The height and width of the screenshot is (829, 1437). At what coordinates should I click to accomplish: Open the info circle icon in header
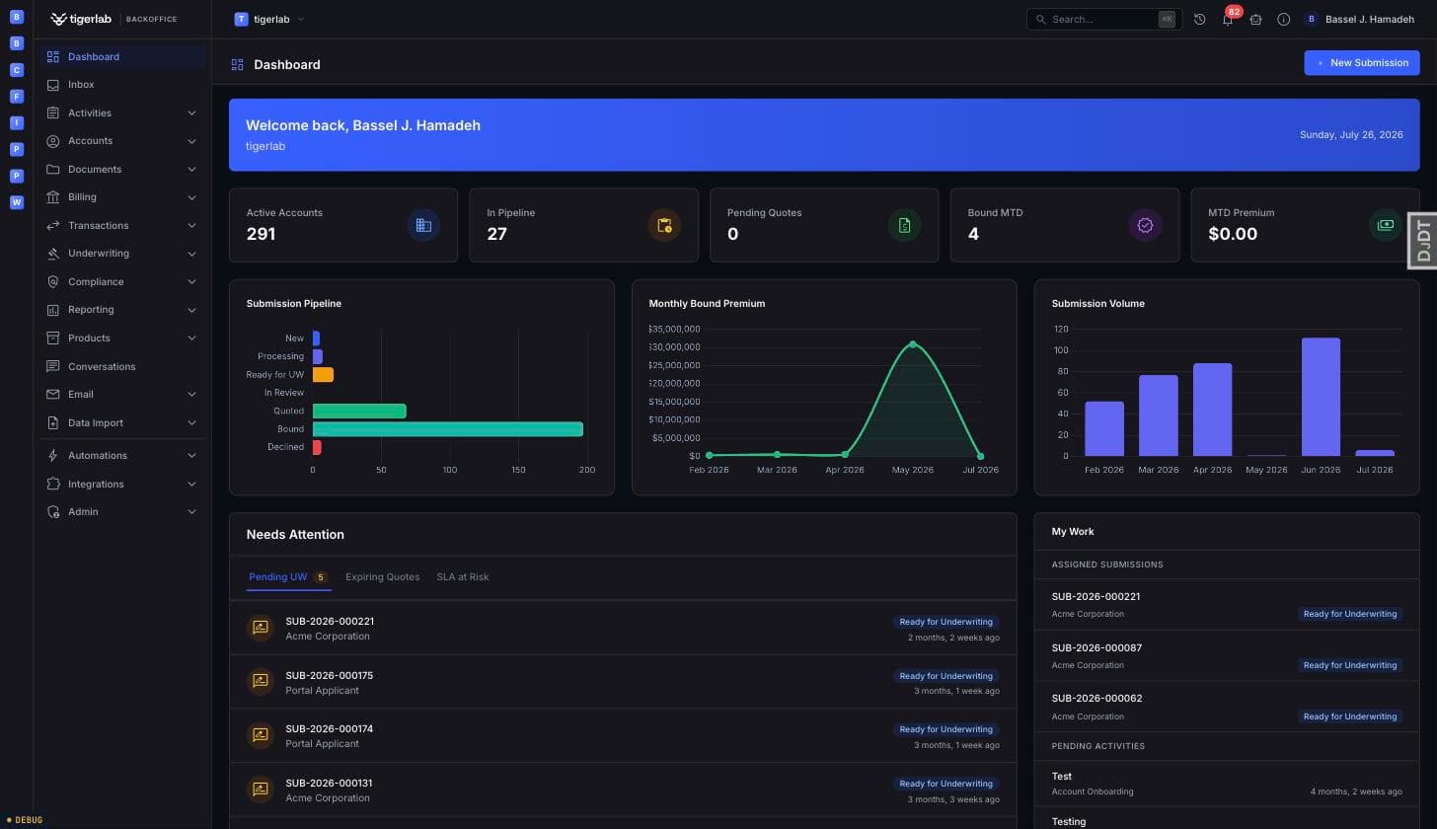coord(1283,20)
